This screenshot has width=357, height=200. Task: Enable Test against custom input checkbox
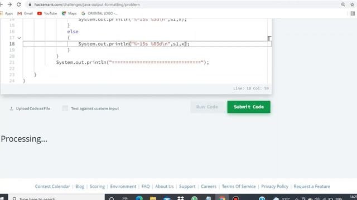click(65, 108)
